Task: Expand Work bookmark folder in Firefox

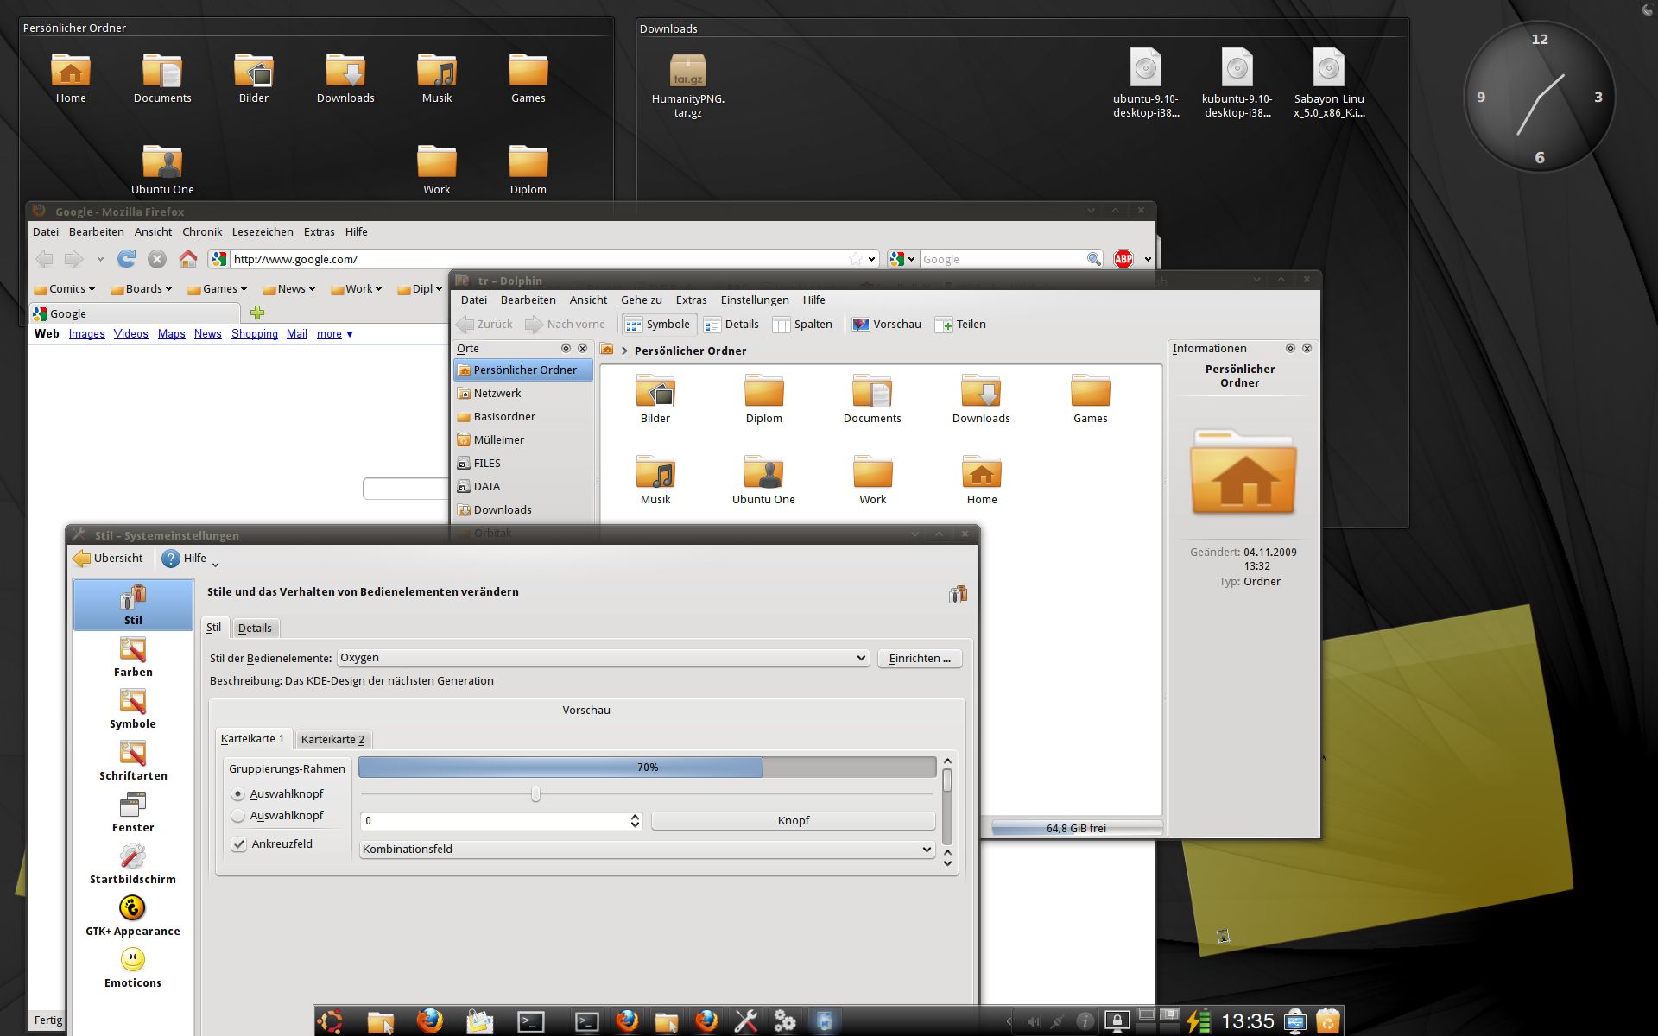Action: 357,288
